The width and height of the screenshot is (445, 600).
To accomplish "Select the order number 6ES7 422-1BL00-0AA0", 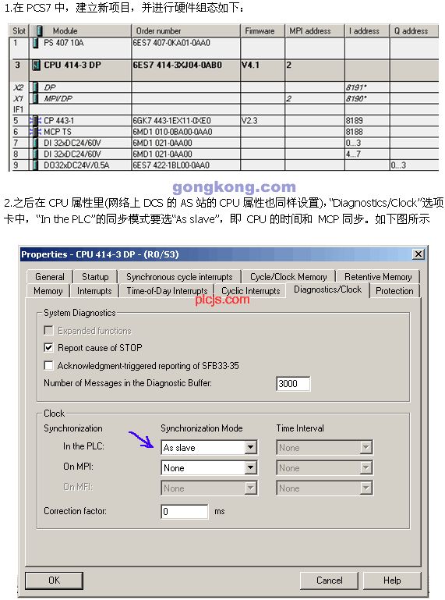I will [x=171, y=165].
